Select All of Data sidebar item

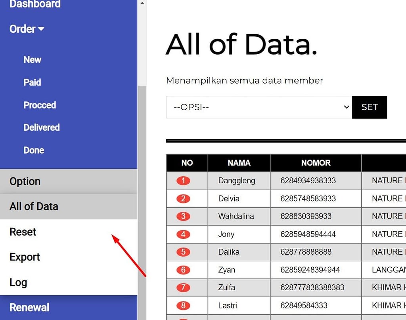69,206
